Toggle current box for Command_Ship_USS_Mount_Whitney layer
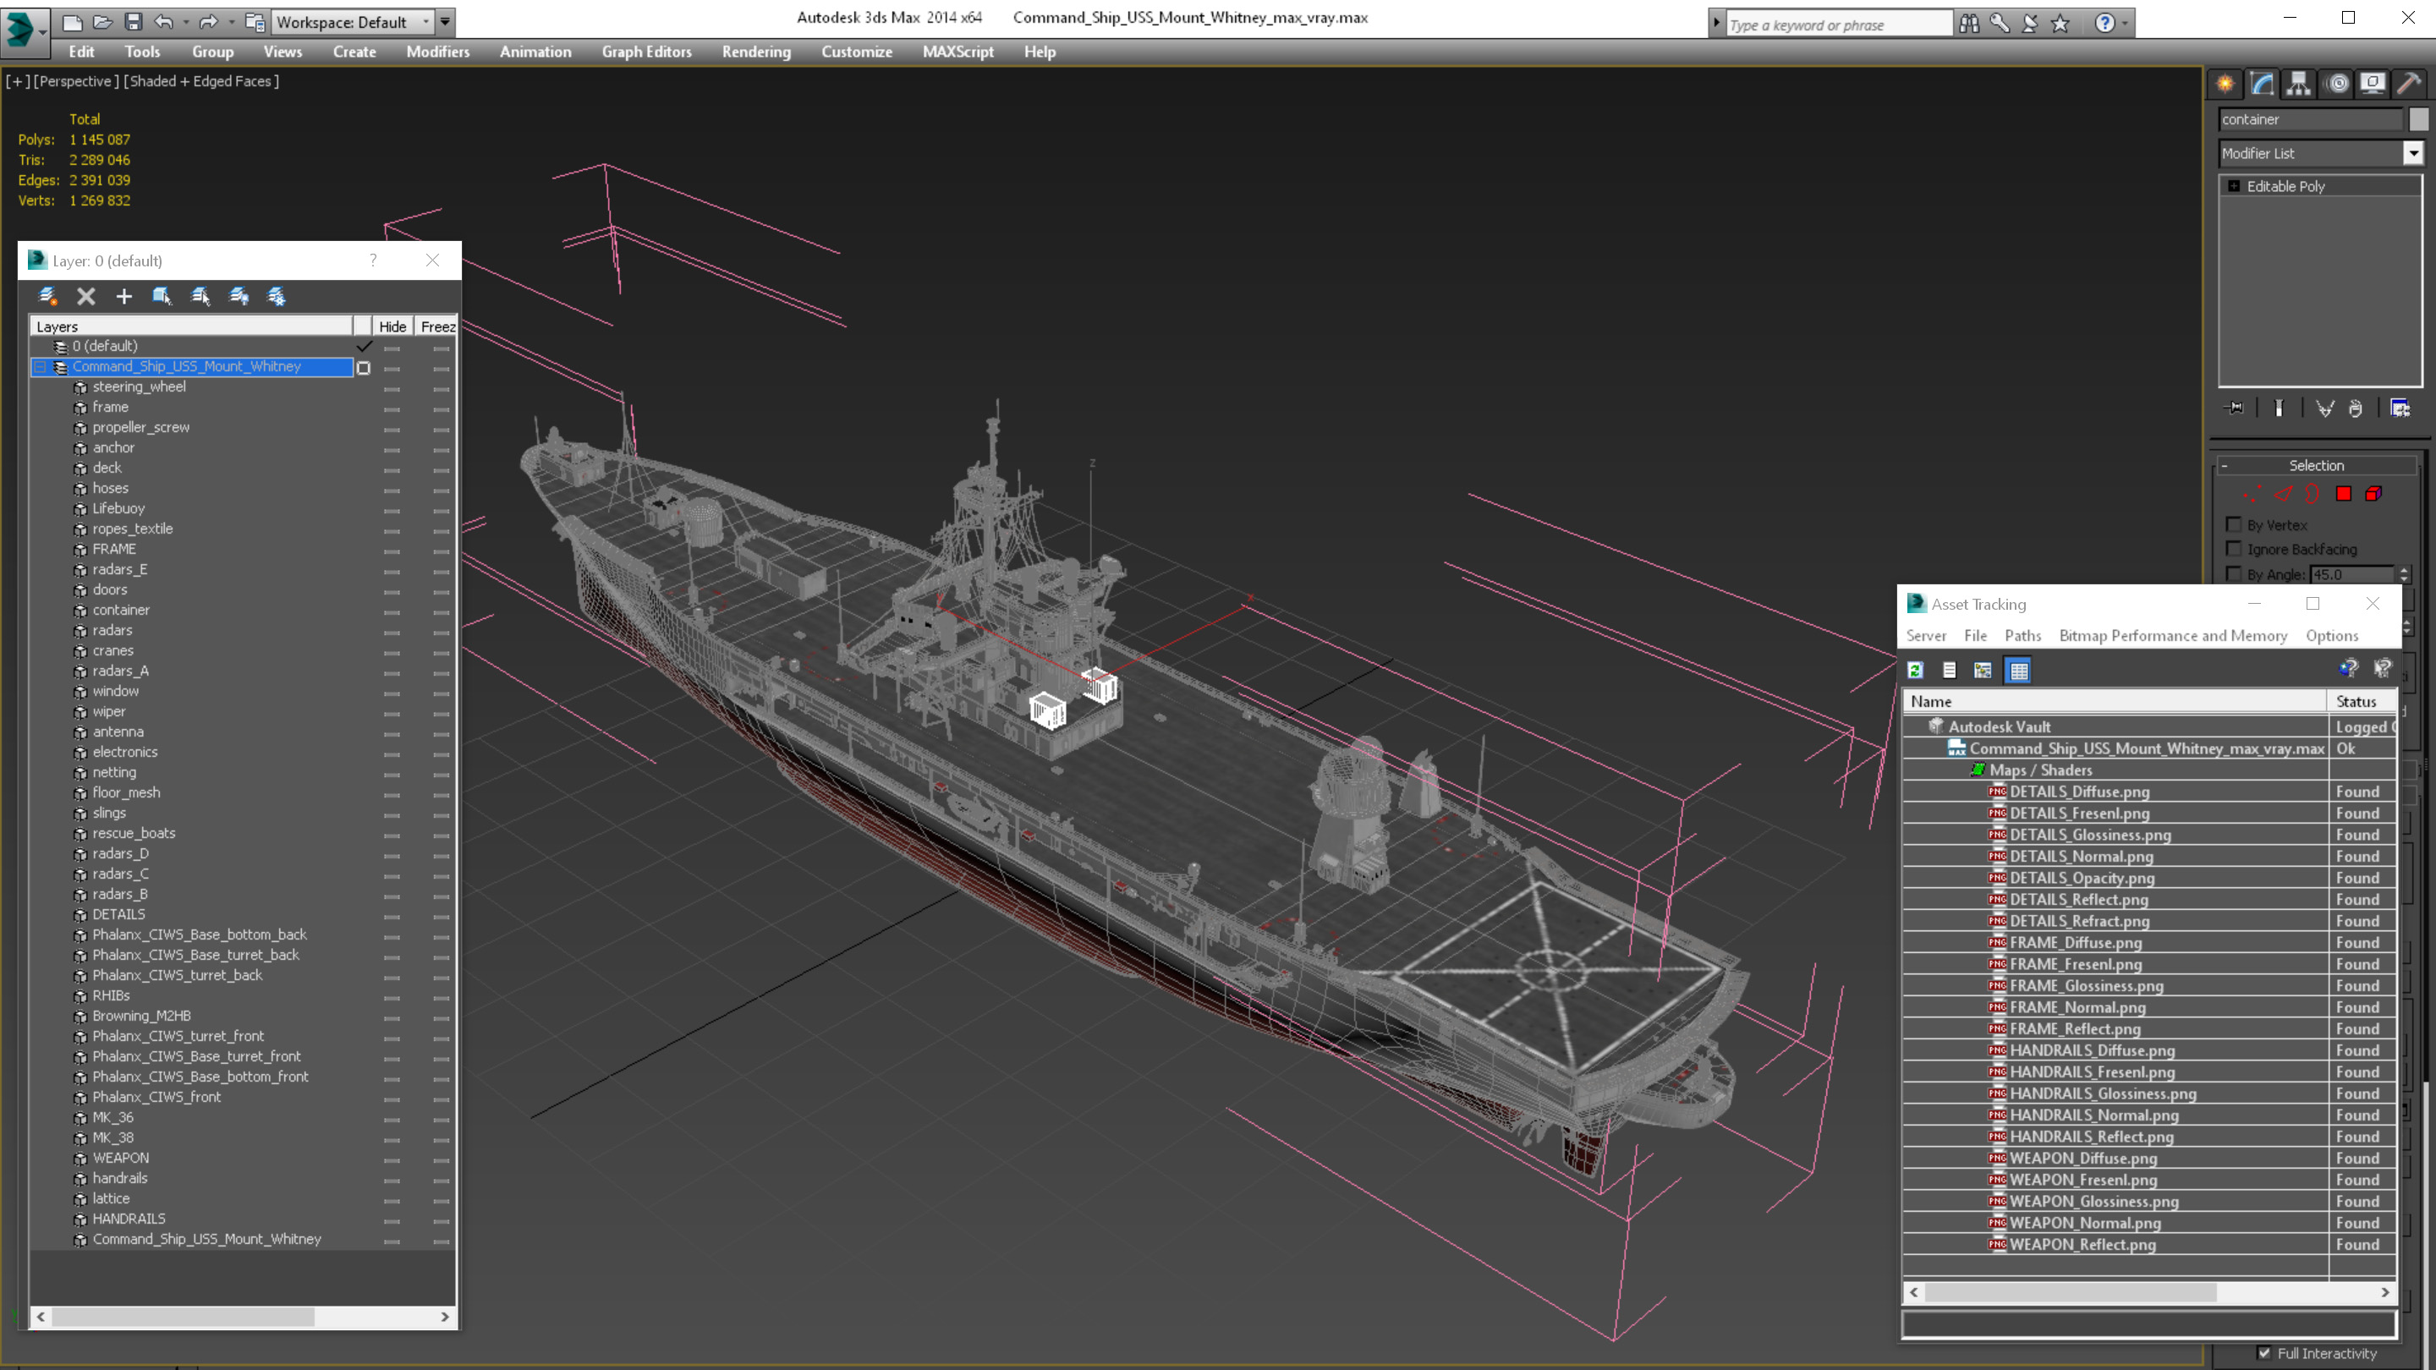2436x1370 pixels. [364, 367]
